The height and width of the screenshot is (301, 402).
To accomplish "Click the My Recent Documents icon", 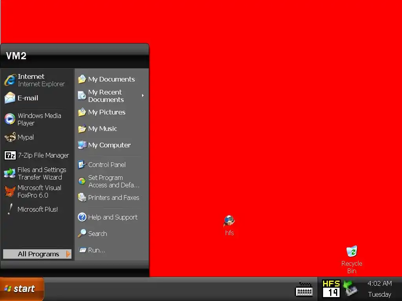I will click(x=82, y=96).
